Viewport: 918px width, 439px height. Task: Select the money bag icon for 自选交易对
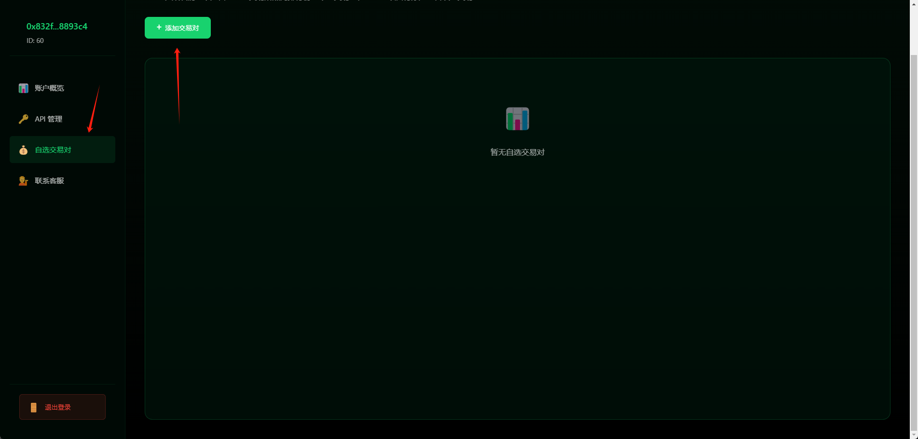(x=23, y=150)
